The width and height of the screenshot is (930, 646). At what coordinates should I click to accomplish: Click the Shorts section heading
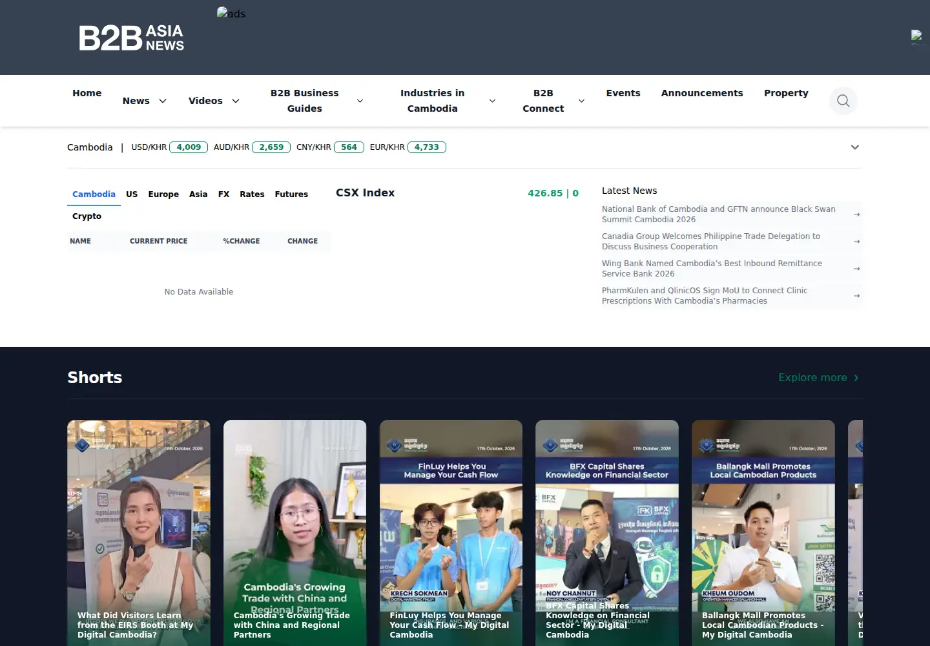tap(95, 377)
